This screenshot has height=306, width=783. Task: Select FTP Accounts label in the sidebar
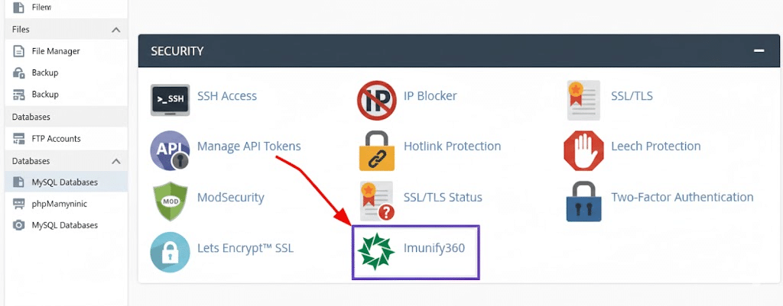click(57, 139)
